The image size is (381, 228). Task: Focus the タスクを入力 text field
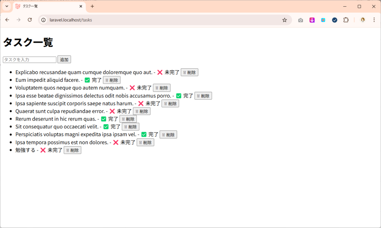click(x=29, y=60)
